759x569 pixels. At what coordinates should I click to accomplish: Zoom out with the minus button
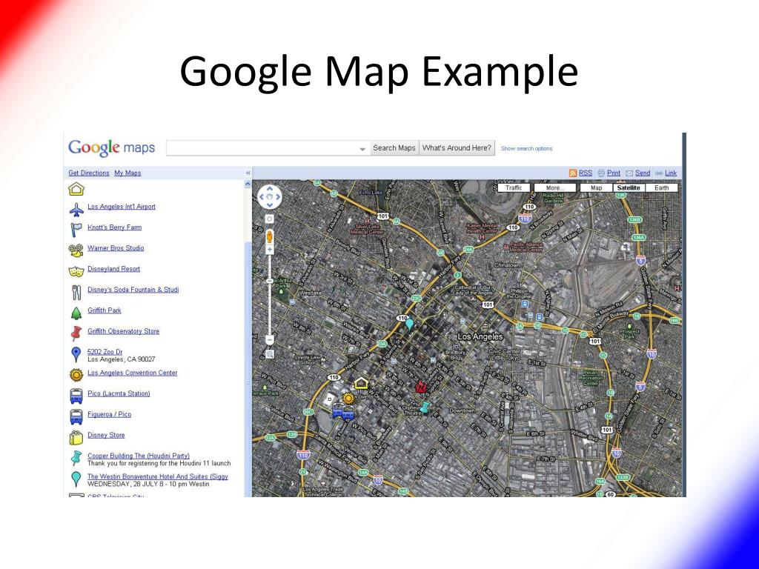(x=270, y=339)
